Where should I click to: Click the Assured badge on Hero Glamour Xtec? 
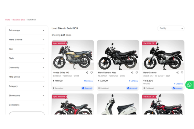click(132, 88)
